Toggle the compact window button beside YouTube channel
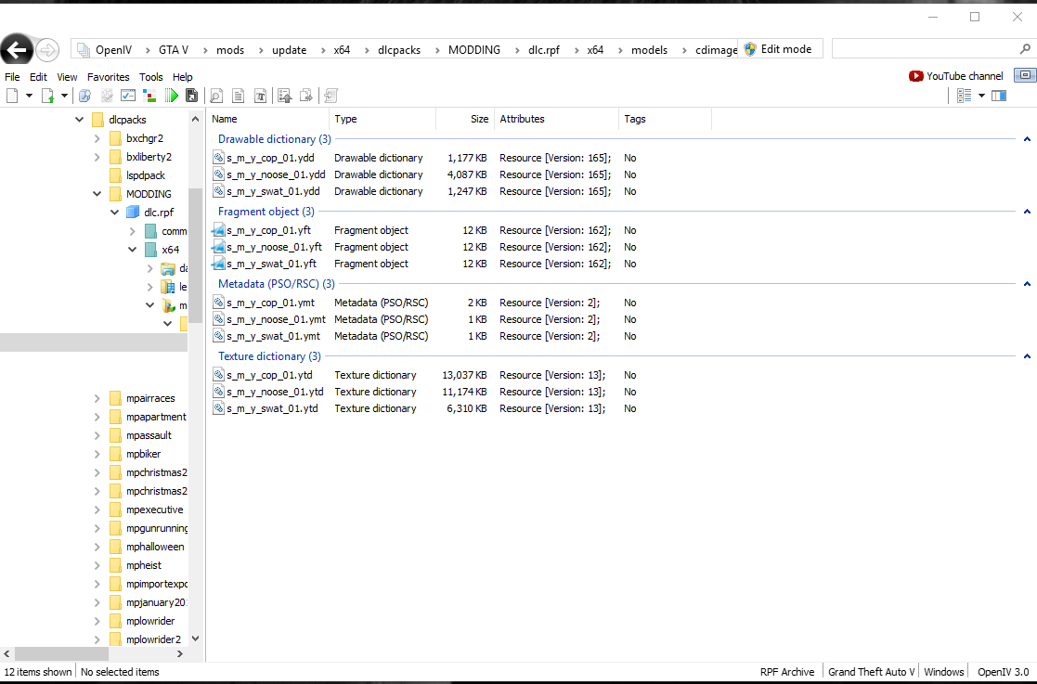Screen dimensions: 1037x684 point(1024,76)
